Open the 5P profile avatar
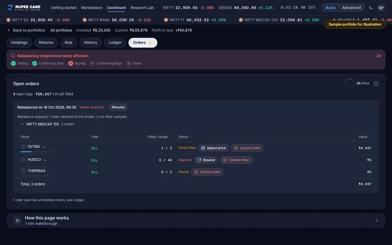This screenshot has width=392, height=245. pos(381,8)
